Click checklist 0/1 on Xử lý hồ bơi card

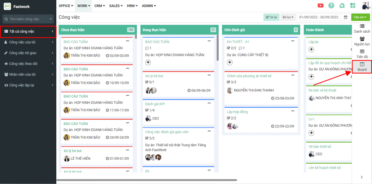[150, 82]
